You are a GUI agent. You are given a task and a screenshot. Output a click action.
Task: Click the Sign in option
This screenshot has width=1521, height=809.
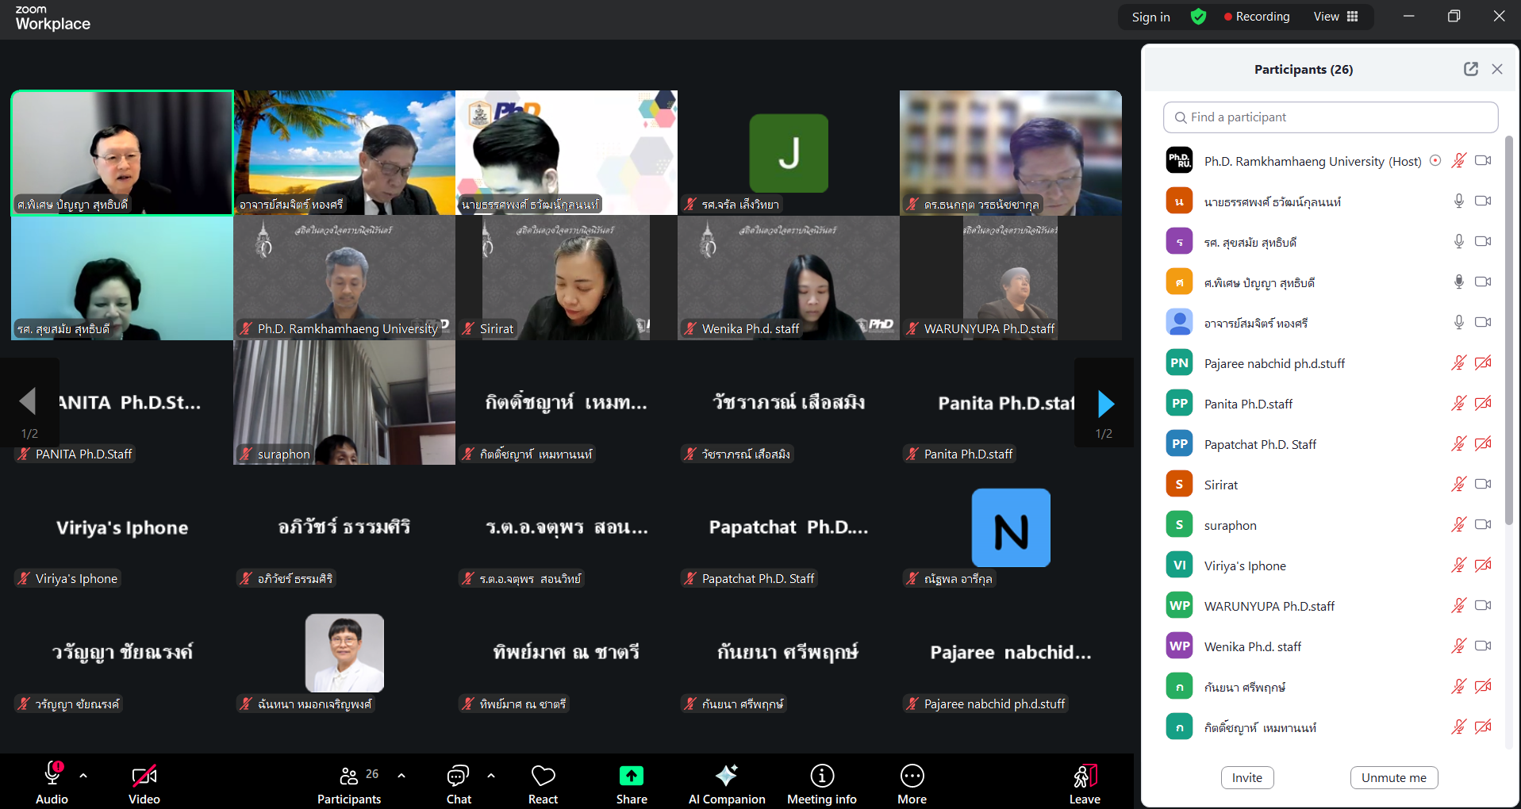click(1150, 17)
